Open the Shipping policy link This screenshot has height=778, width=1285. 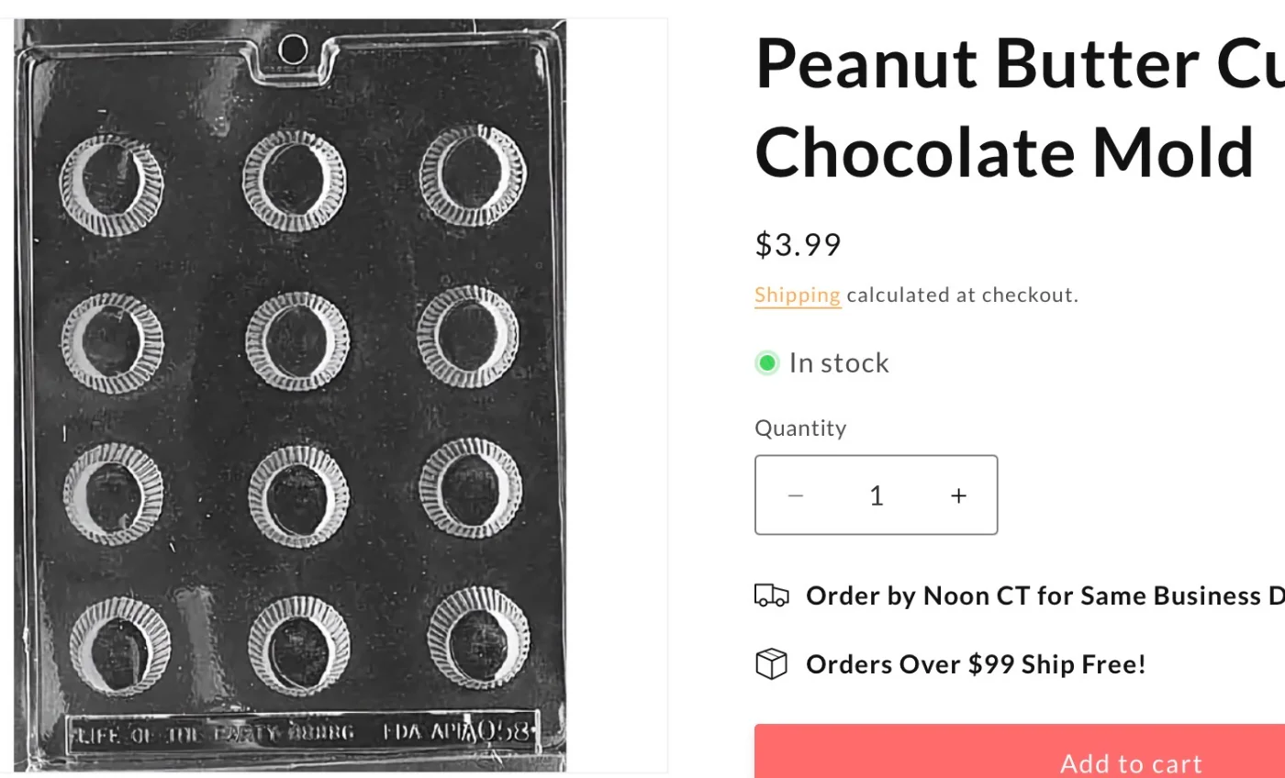pos(797,295)
